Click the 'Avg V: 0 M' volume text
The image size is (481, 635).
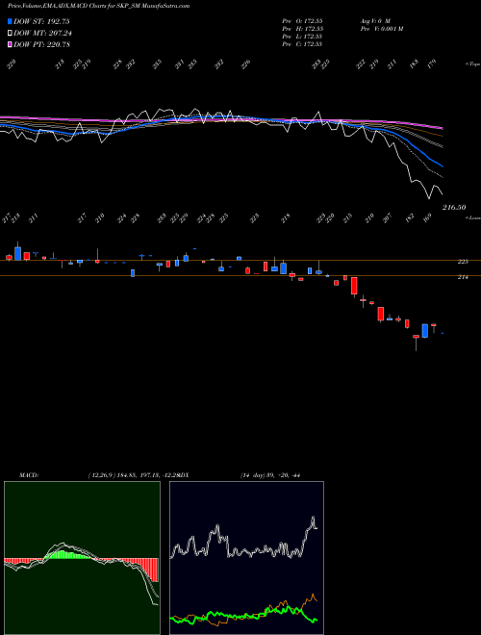click(x=375, y=21)
